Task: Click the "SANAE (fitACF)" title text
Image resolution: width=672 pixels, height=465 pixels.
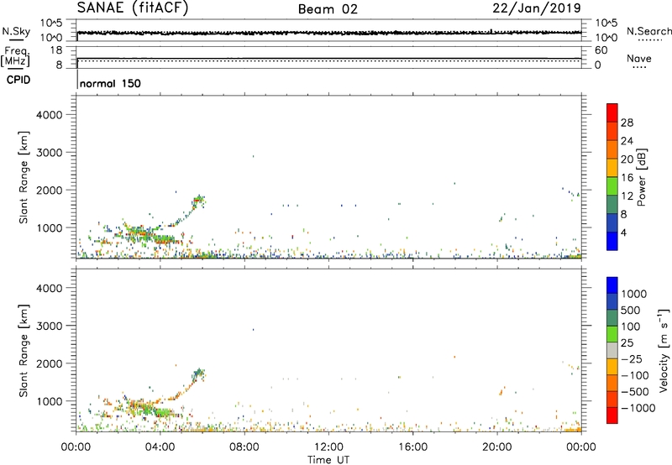Action: [133, 8]
